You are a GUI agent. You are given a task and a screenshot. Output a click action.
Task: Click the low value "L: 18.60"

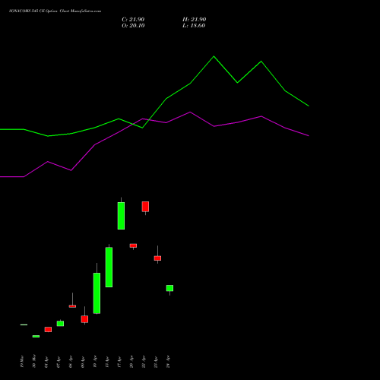point(194,26)
